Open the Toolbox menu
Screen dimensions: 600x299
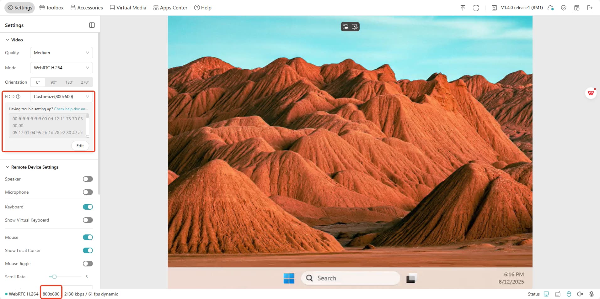tap(51, 8)
